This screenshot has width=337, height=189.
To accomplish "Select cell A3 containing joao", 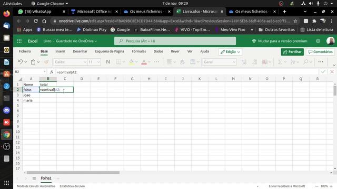I will (x=31, y=95).
